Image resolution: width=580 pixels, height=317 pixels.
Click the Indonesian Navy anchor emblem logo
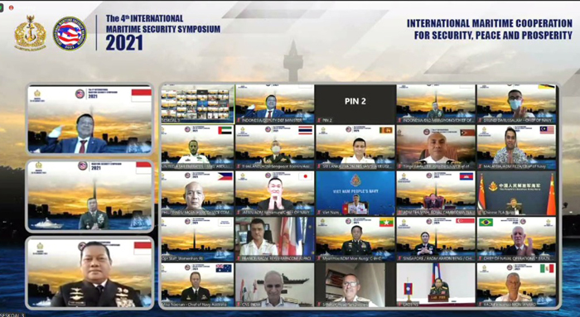(31, 33)
